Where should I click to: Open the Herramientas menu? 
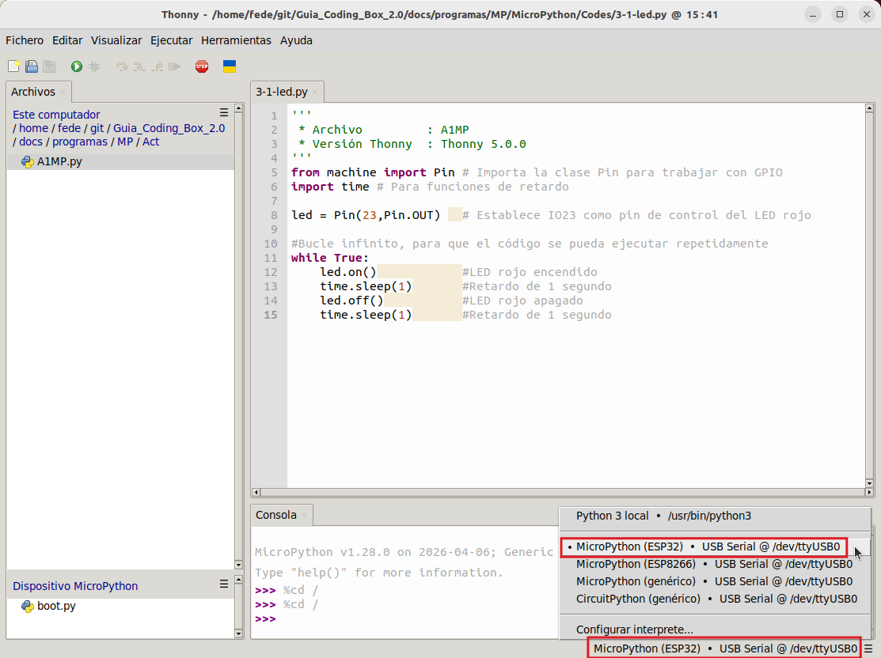tap(236, 40)
